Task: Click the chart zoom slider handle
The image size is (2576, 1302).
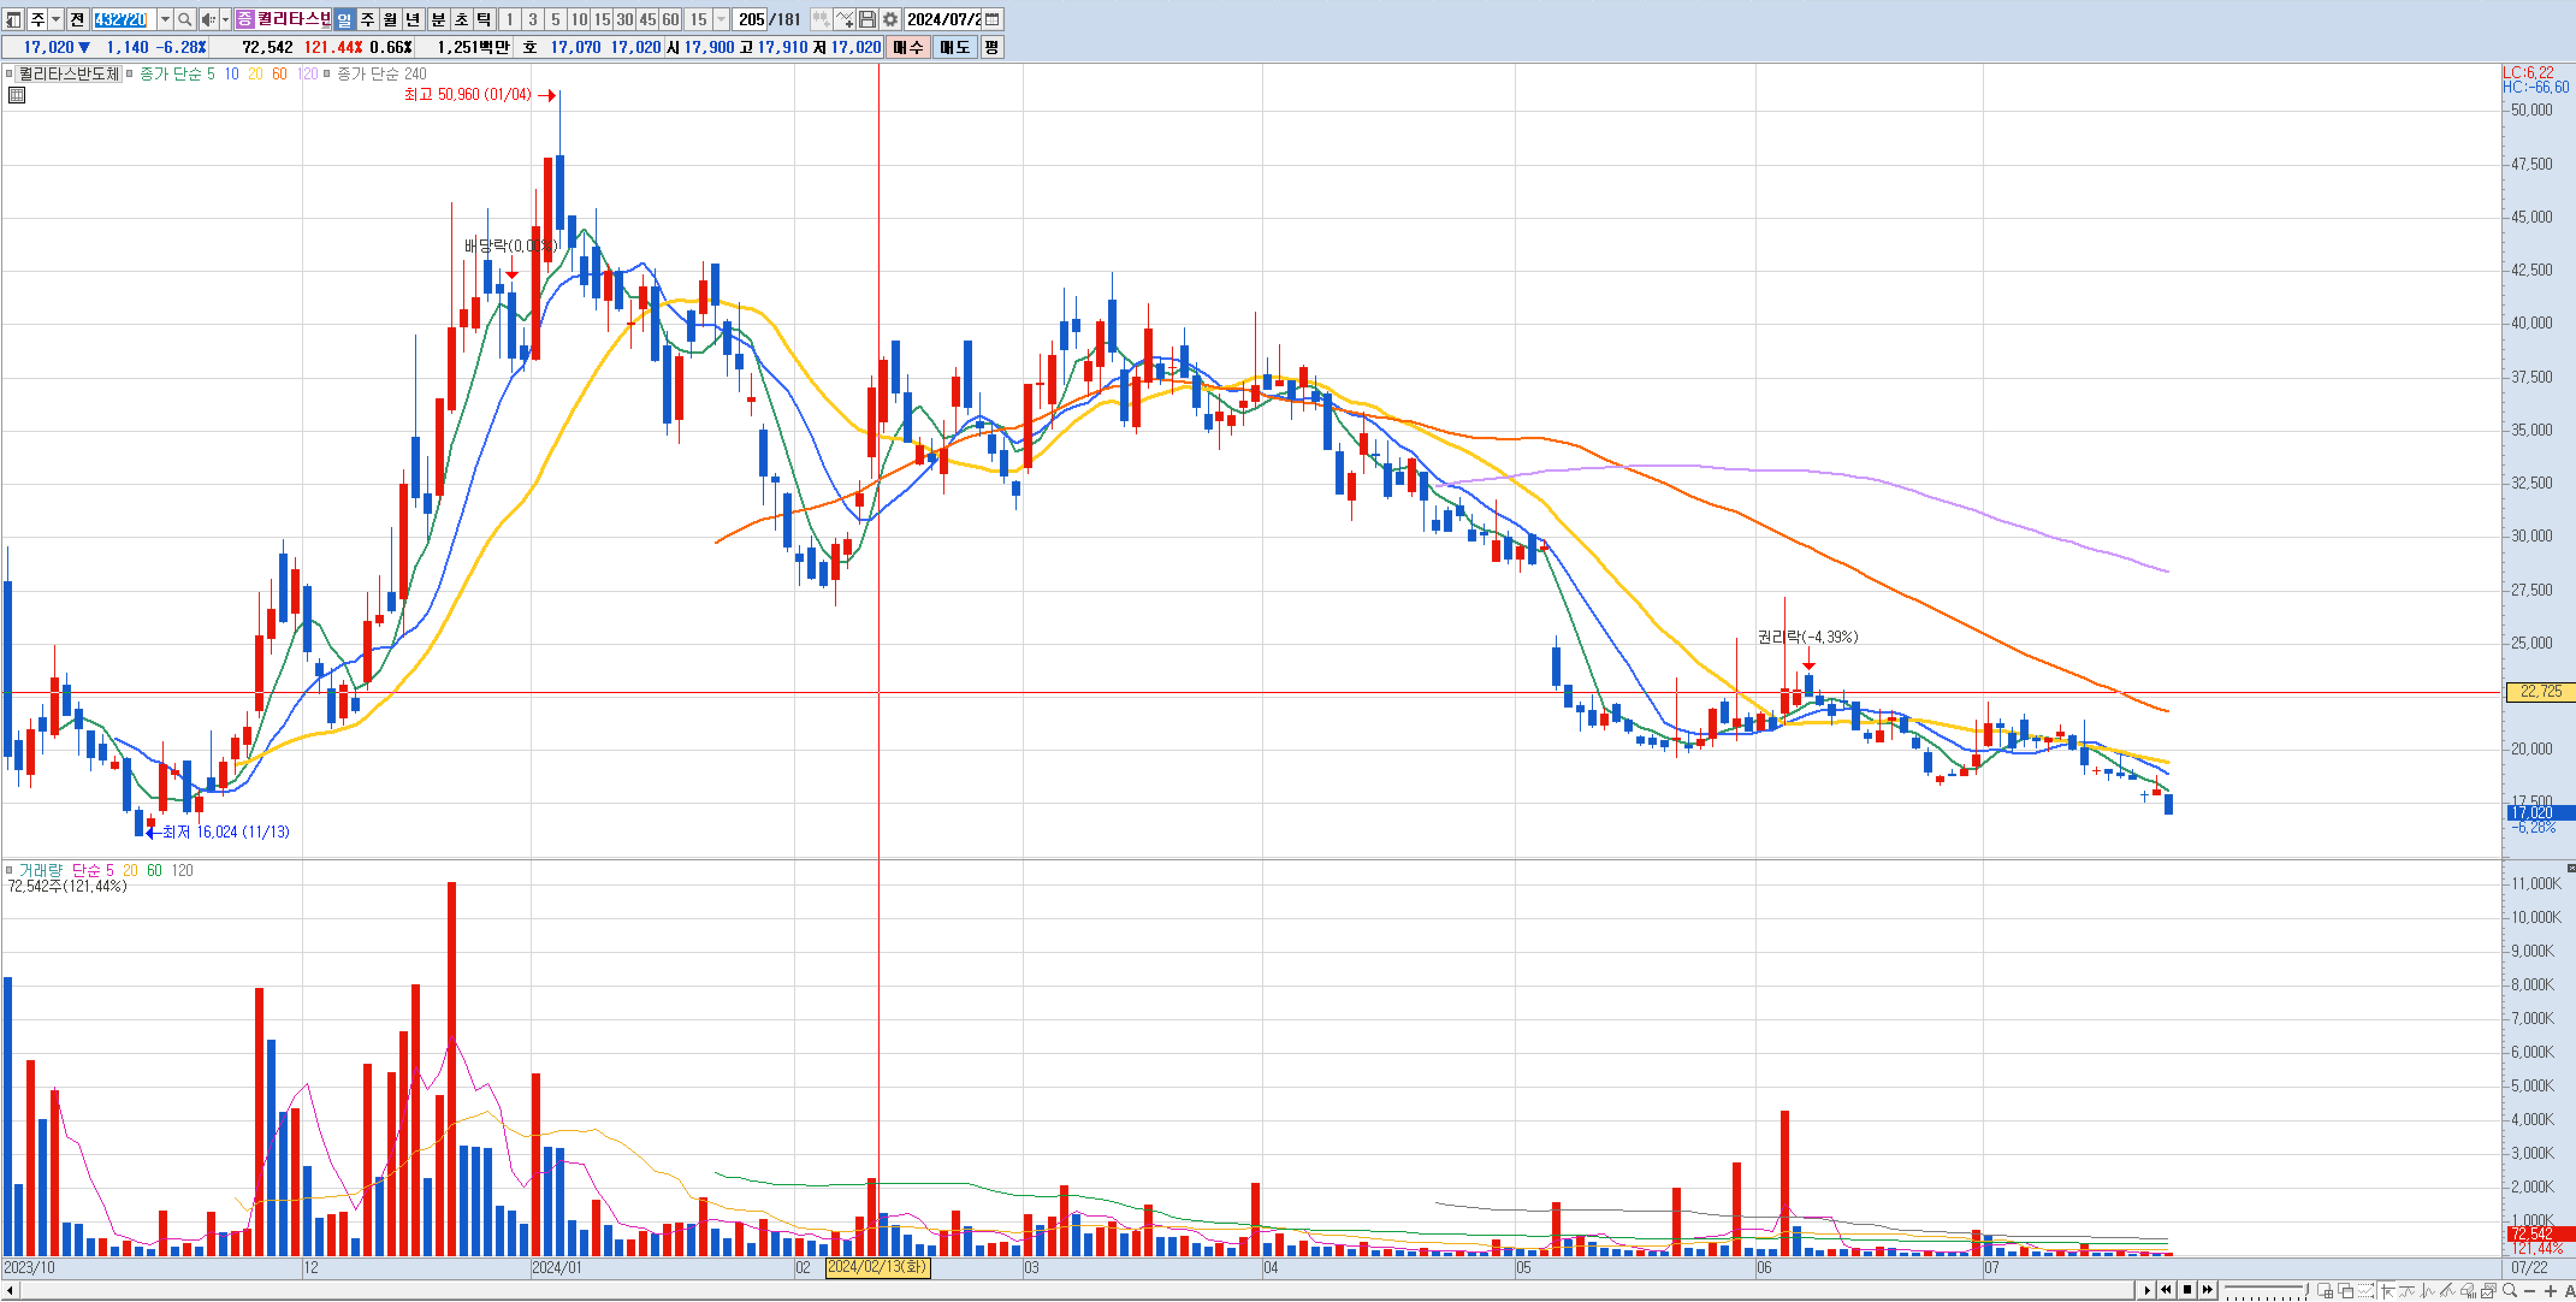Action: point(2306,1288)
